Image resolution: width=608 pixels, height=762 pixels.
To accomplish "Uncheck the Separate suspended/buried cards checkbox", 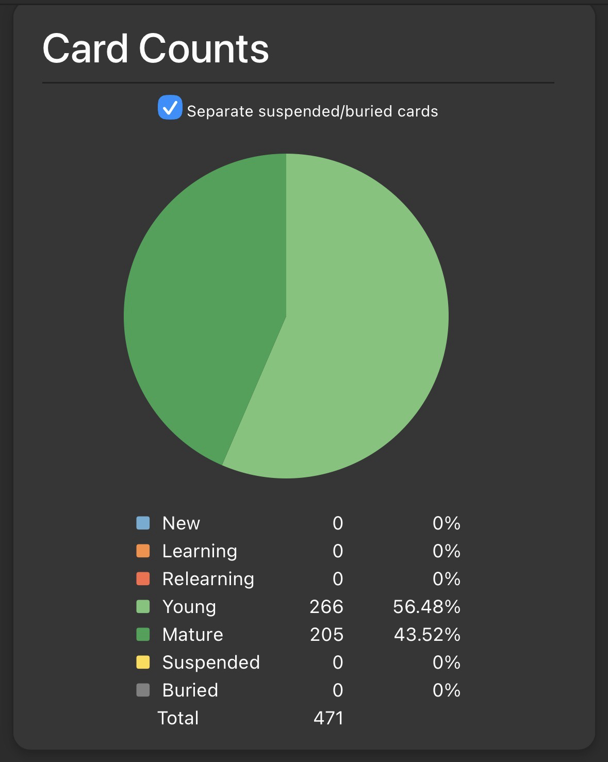I will 170,108.
